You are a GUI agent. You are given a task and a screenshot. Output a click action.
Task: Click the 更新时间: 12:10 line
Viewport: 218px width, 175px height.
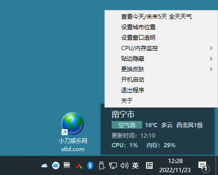133,136
